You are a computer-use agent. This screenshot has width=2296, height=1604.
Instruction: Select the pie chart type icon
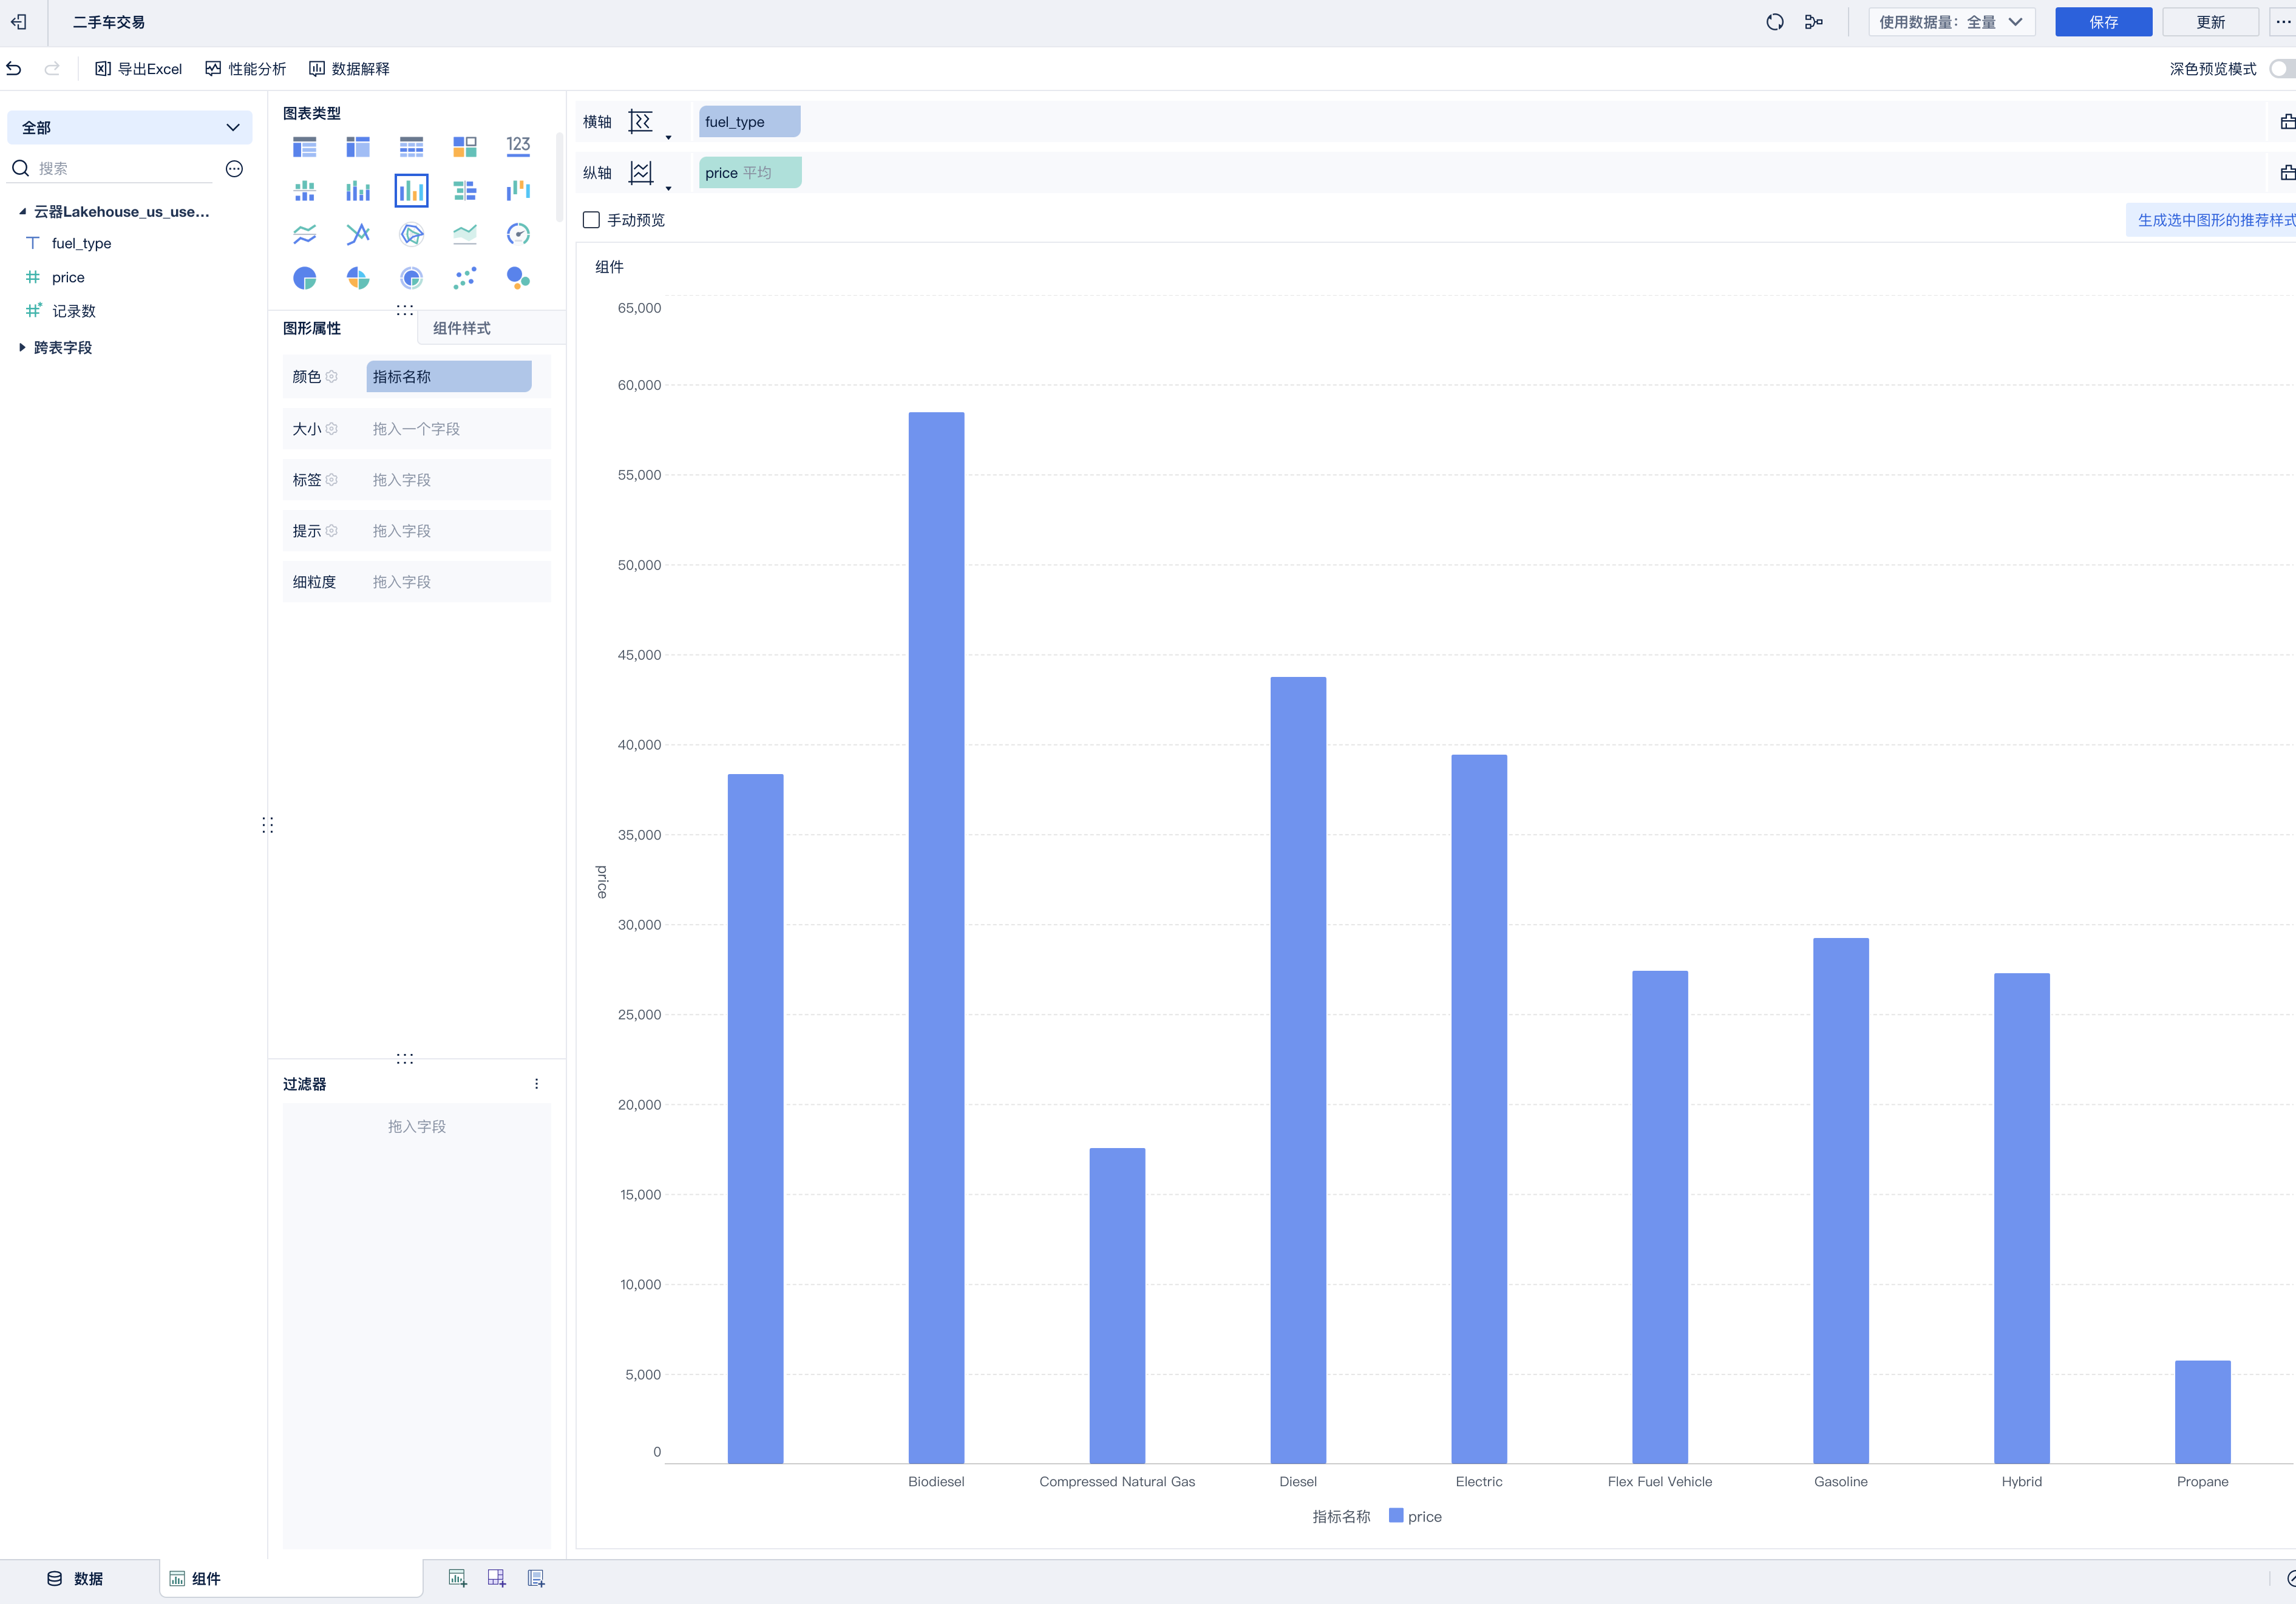point(304,278)
